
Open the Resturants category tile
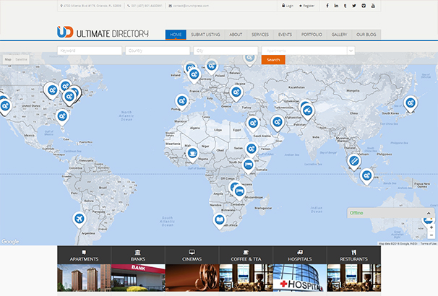[353, 269]
